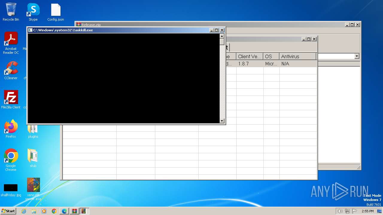Maximize the taskkill.exe console window
Viewport: 383px width, 215px height.
click(x=217, y=30)
